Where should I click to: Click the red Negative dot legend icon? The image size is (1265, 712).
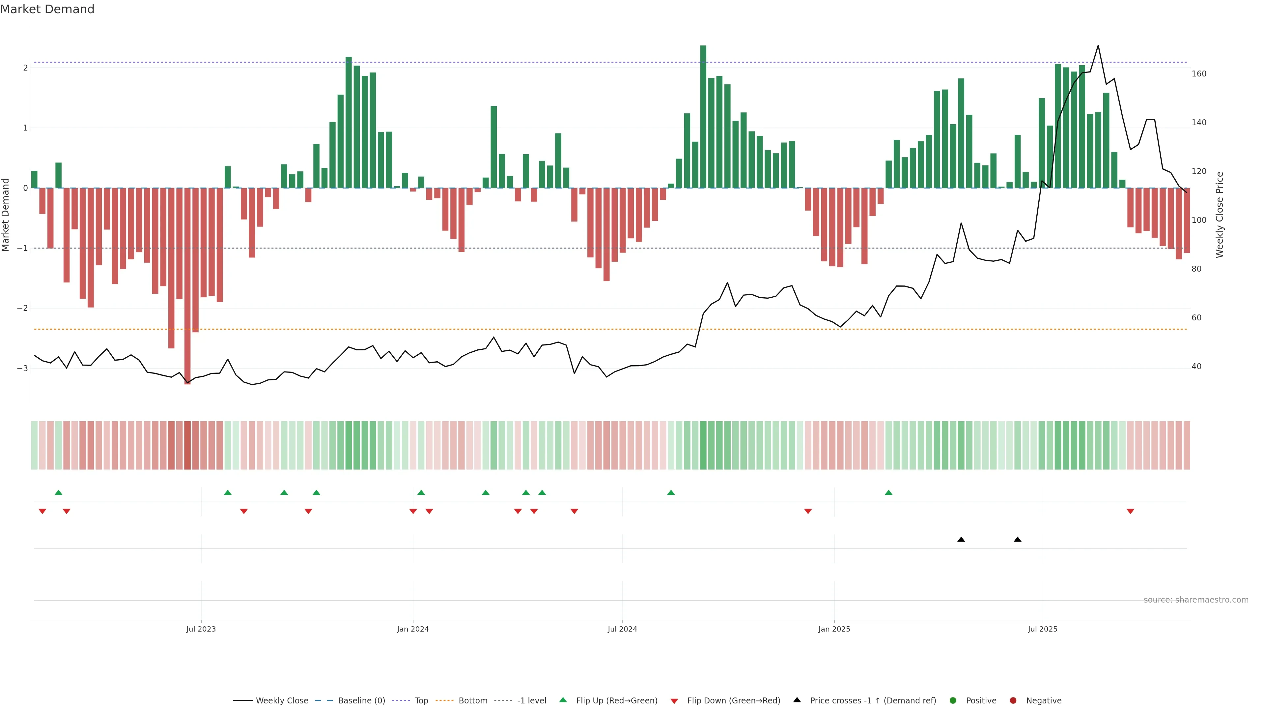pos(1013,701)
